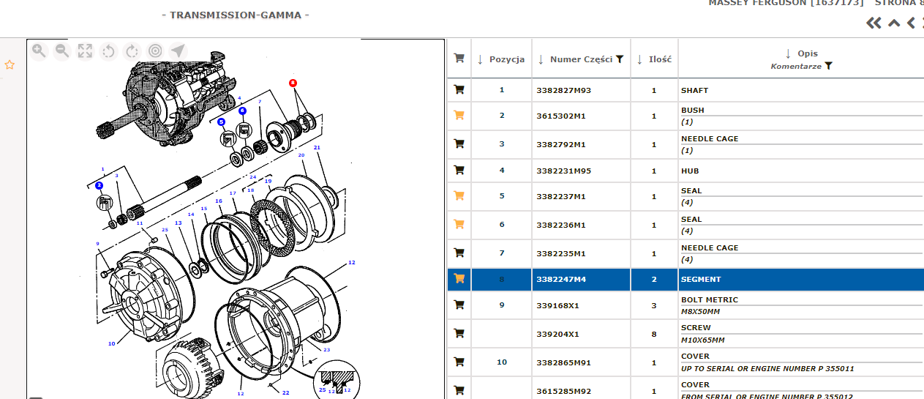This screenshot has width=924, height=399.
Task: Expand diagram to fullscreen view
Action: (86, 51)
